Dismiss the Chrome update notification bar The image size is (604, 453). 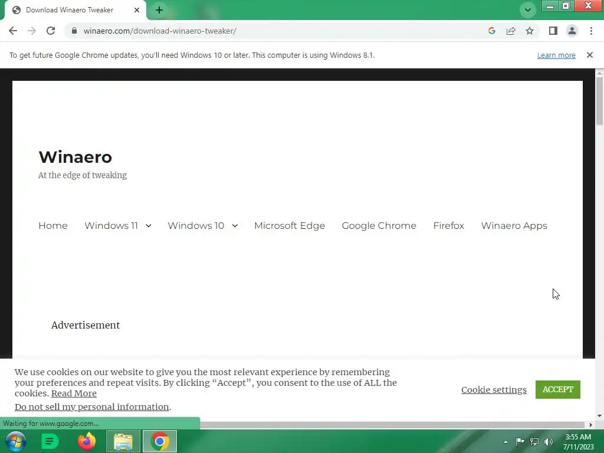click(x=590, y=55)
